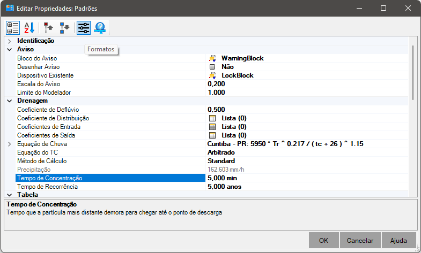The image size is (421, 253).
Task: Click the Identificação category header text
Action: (36, 41)
